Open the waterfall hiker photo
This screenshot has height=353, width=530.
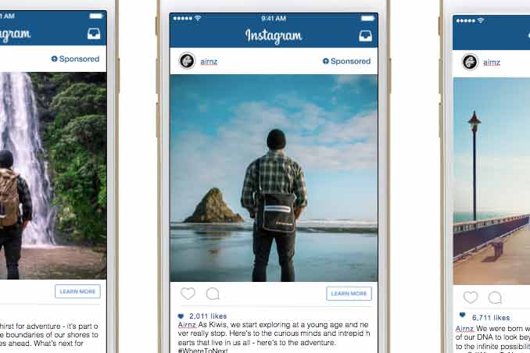(x=53, y=176)
